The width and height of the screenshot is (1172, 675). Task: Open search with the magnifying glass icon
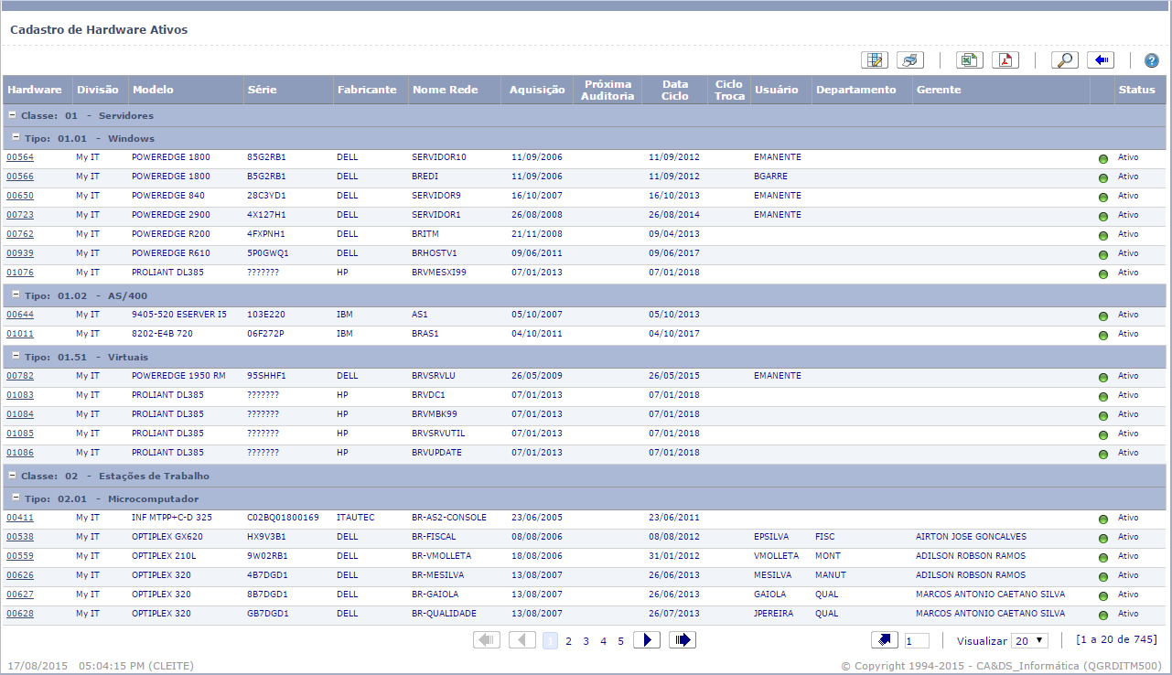coord(1064,60)
